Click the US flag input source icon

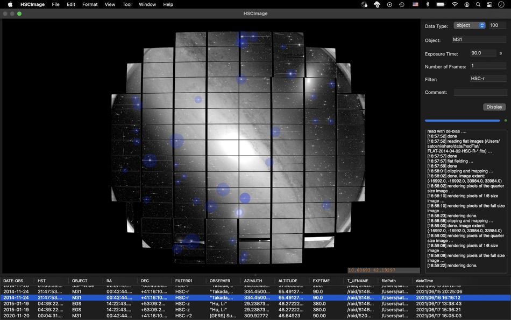(415, 4)
